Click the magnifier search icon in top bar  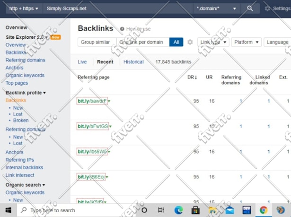[250, 9]
